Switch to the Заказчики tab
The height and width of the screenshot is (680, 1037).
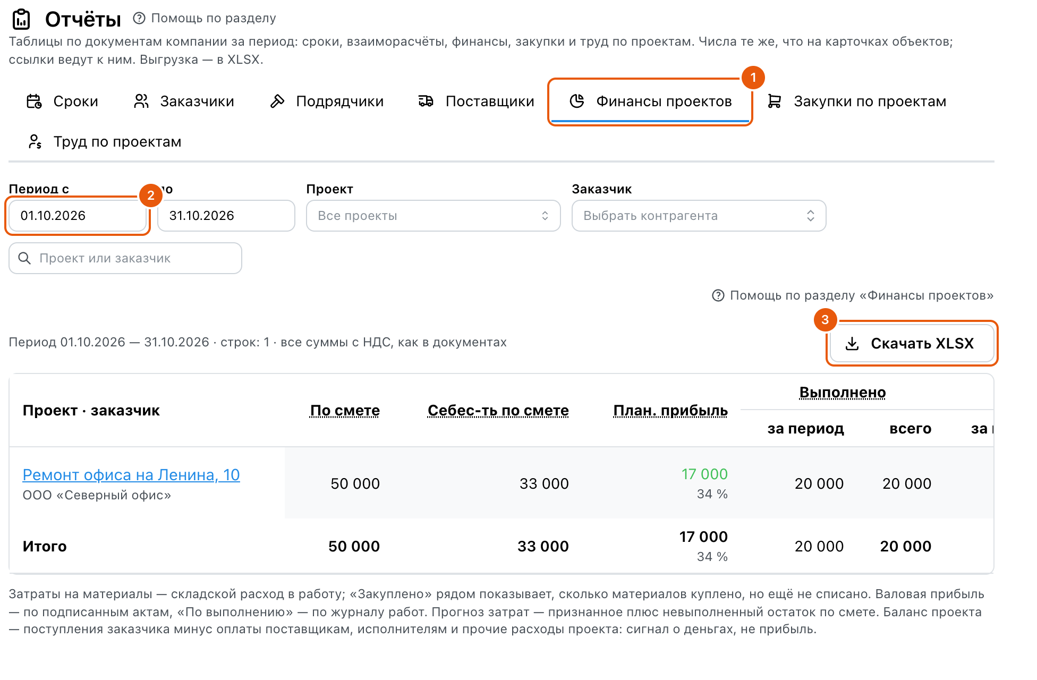(184, 101)
